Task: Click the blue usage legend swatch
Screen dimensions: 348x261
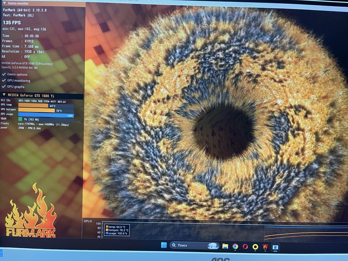Action: tap(107, 233)
